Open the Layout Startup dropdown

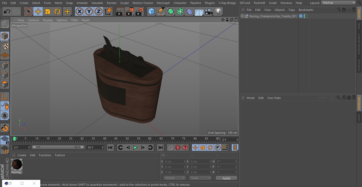(x=339, y=3)
